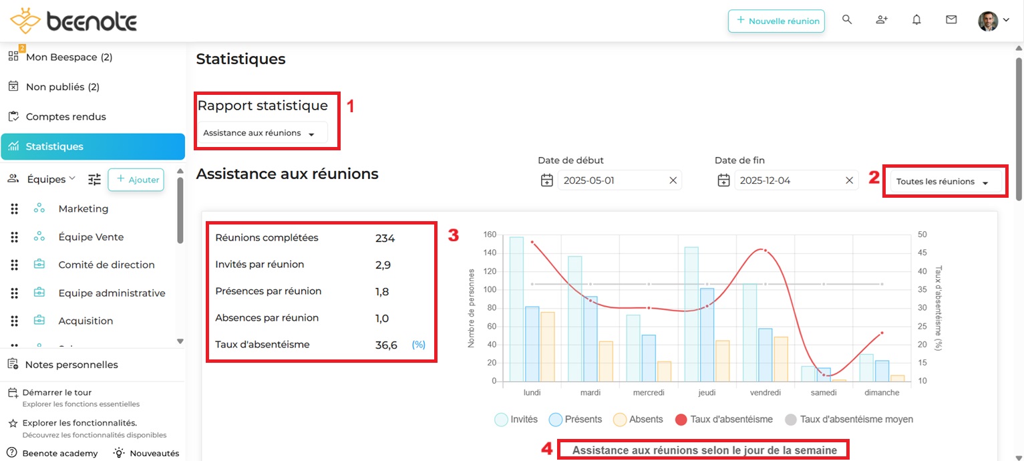Click the Ajouter team button
1024x461 pixels.
(136, 179)
